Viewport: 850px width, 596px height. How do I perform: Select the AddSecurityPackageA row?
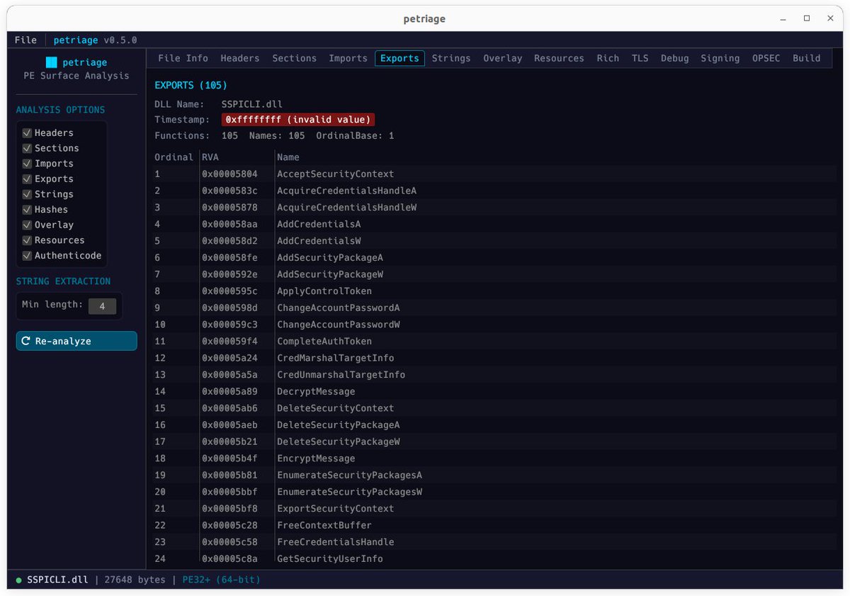point(494,258)
